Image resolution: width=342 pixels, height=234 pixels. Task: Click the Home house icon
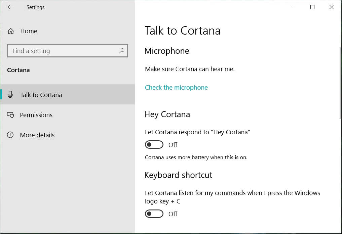point(11,31)
